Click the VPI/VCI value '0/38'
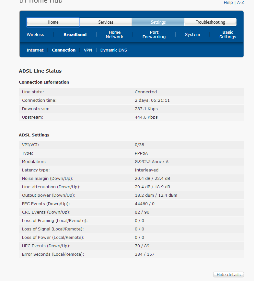Screen dimensions: 254x281 [139, 145]
